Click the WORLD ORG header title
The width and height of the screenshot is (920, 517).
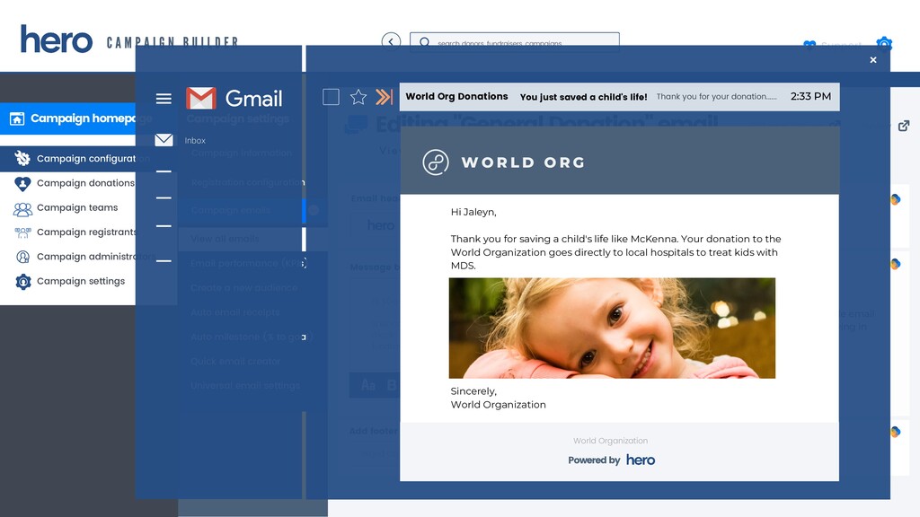(524, 162)
